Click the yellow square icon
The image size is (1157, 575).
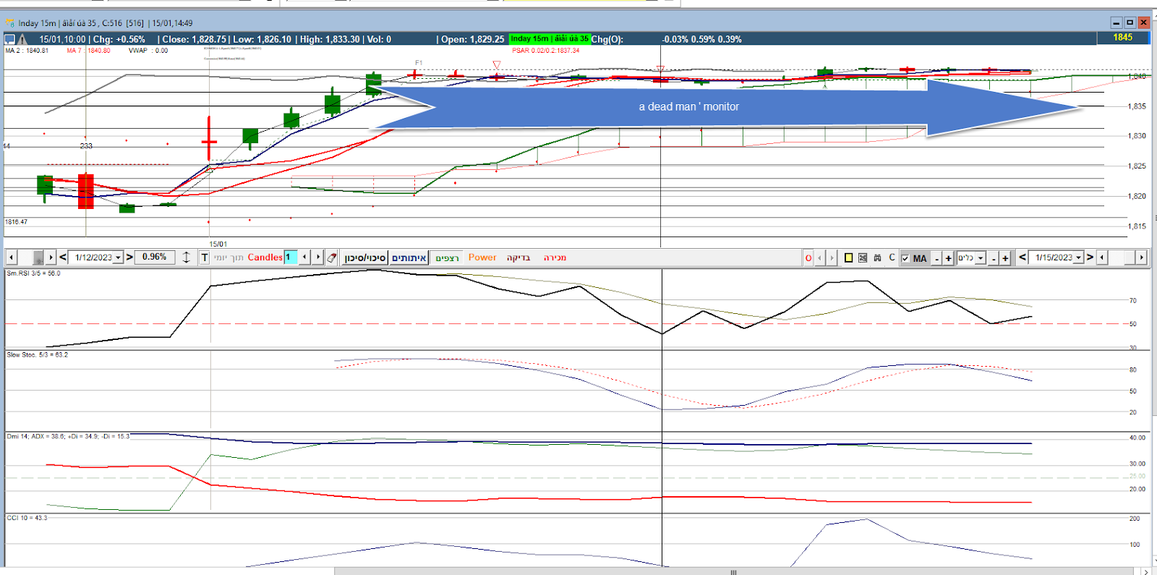click(x=849, y=258)
